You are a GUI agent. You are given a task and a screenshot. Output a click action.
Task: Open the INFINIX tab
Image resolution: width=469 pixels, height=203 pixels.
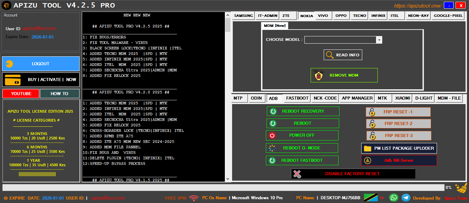click(378, 16)
